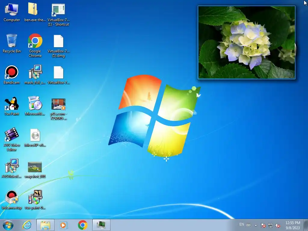Select the mash_full_s installer icon

(x=35, y=75)
